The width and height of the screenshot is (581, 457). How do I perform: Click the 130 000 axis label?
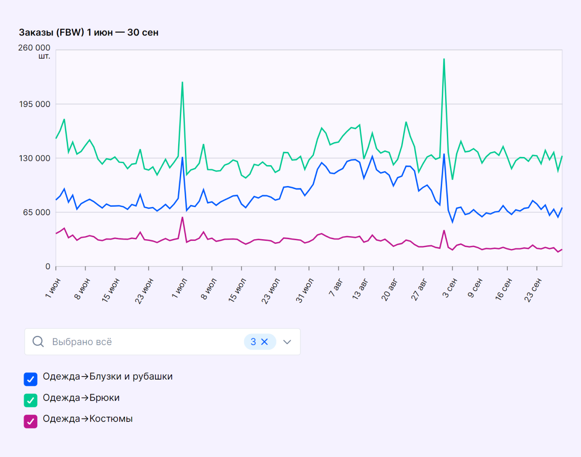(34, 158)
